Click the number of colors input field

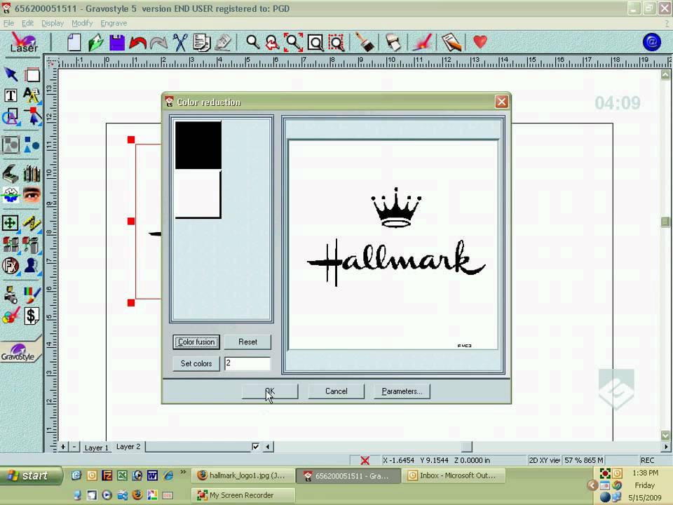[247, 363]
